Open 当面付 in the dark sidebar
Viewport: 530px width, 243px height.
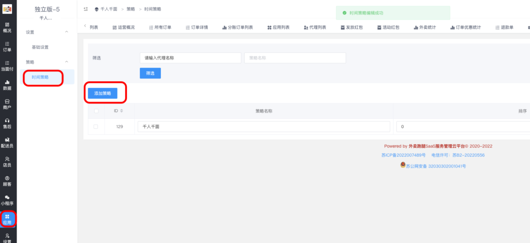point(7,66)
